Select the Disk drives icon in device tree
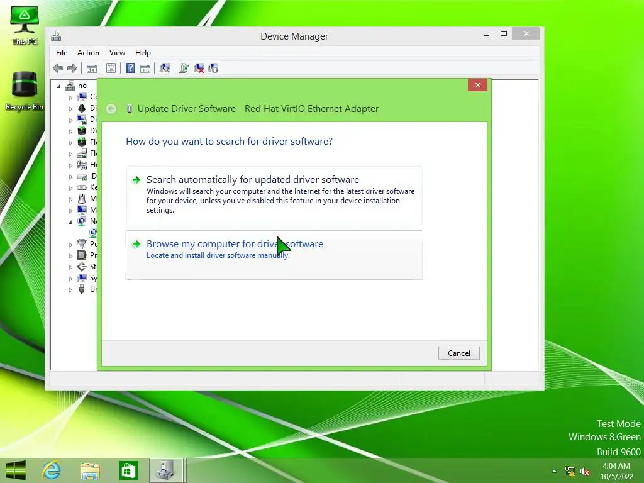Image resolution: width=644 pixels, height=483 pixels. click(82, 108)
